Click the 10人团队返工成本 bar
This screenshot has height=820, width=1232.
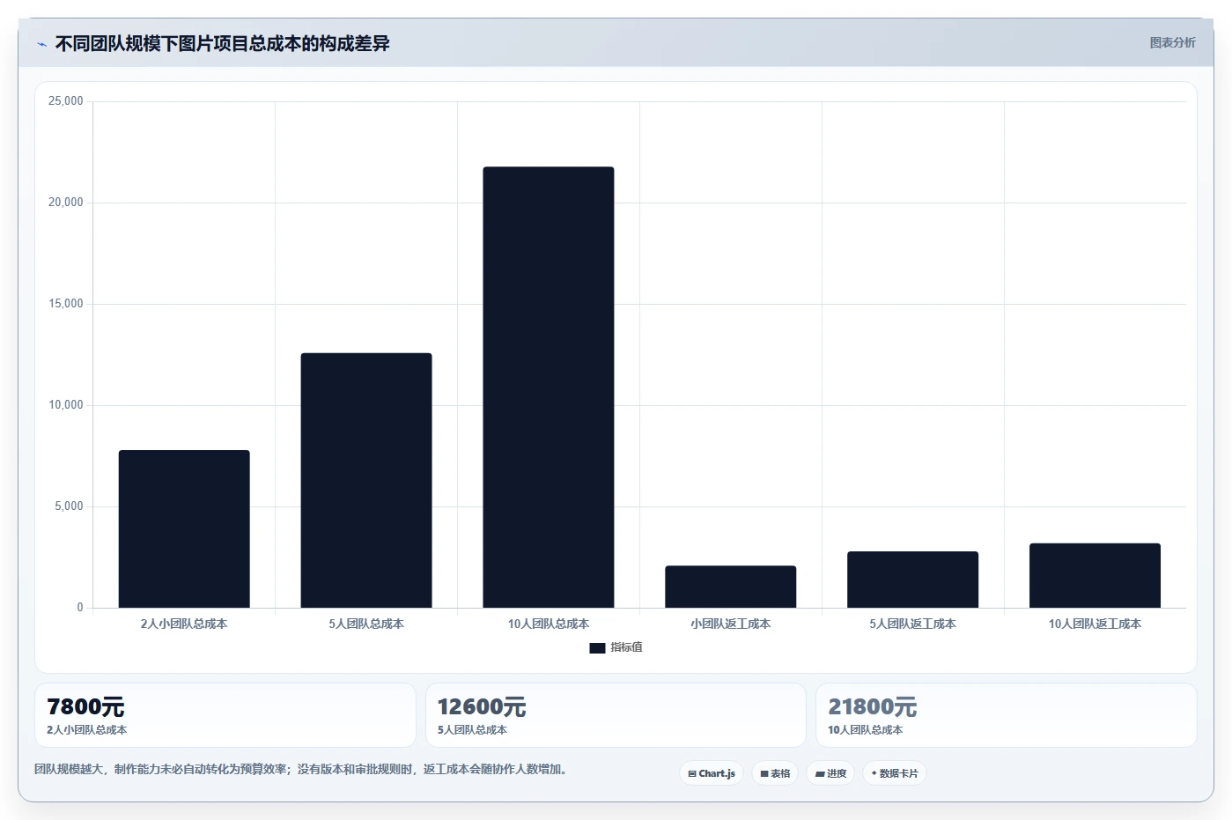click(1096, 575)
